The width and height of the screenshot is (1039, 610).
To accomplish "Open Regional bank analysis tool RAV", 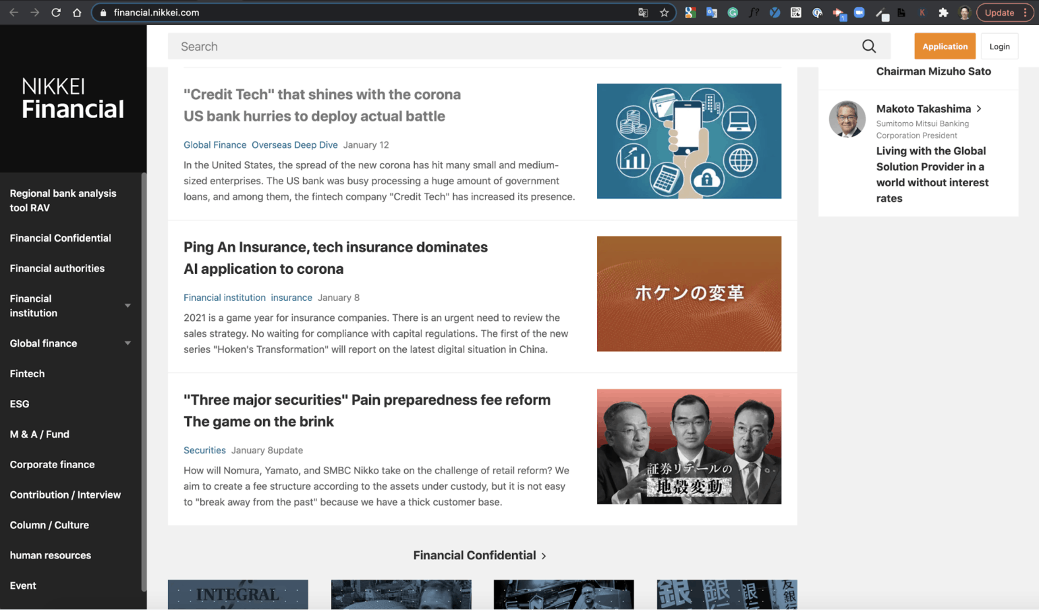I will pyautogui.click(x=63, y=200).
